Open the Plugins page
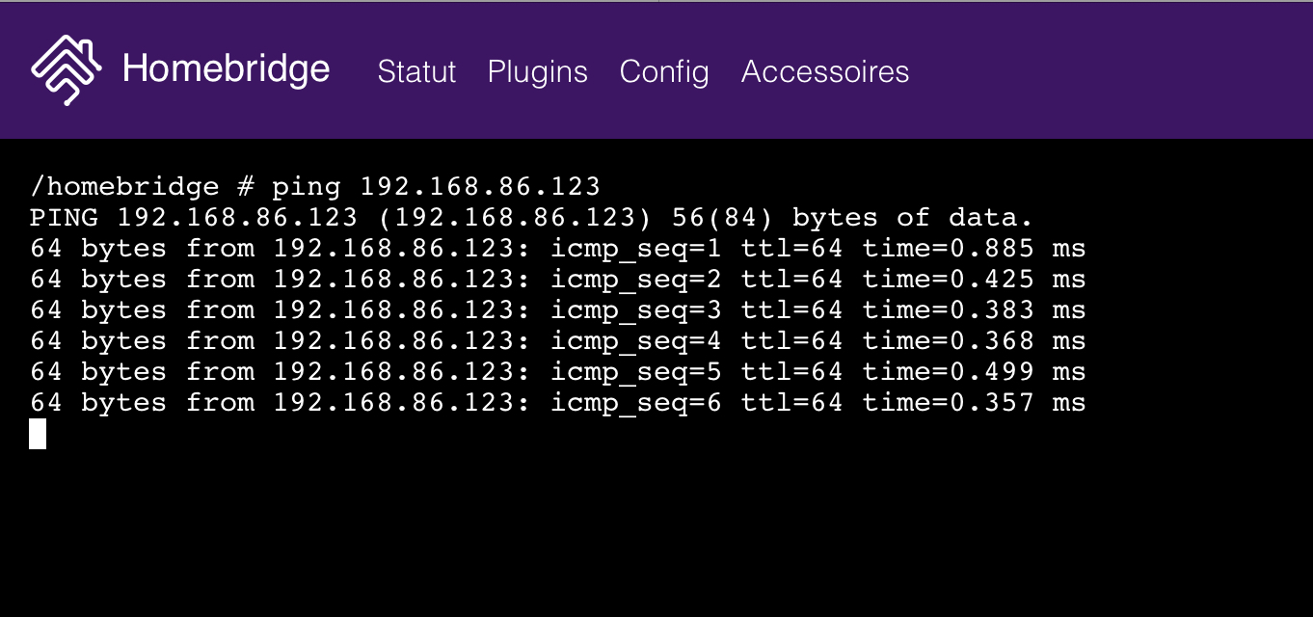The height and width of the screenshot is (617, 1313). 537,71
